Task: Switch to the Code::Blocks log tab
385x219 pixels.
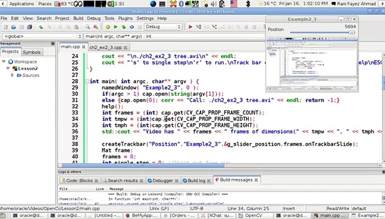Action: (x=79, y=181)
